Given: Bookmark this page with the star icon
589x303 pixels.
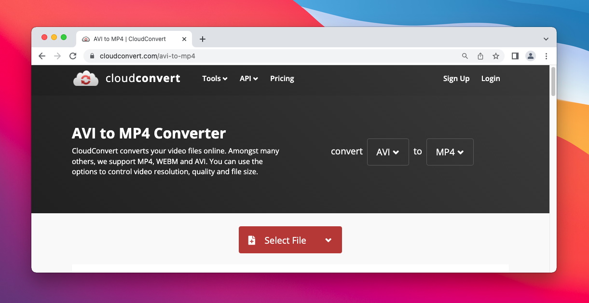Looking at the screenshot, I should point(496,56).
